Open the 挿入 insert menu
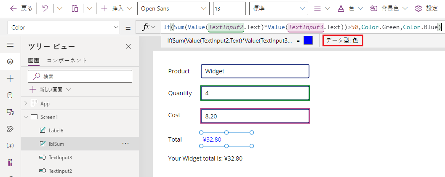This screenshot has height=177, width=445. coord(117,8)
